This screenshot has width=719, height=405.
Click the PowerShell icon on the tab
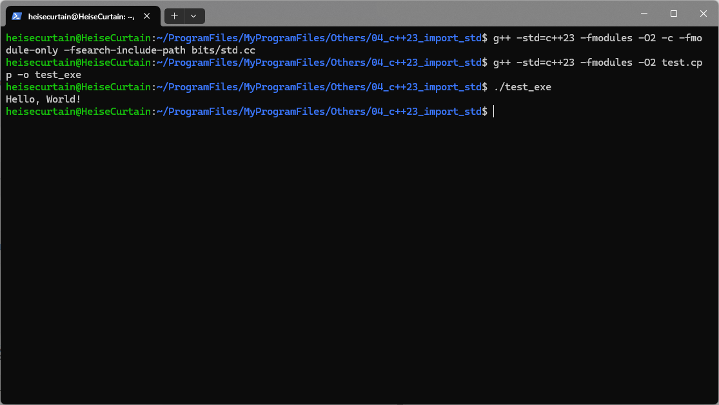point(17,16)
